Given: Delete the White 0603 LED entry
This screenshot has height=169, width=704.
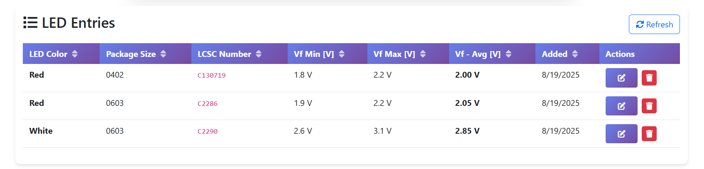Looking at the screenshot, I should [x=649, y=134].
